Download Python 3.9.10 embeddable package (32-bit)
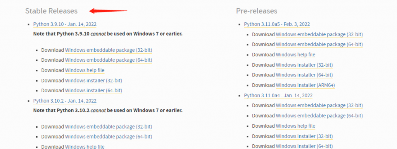397x149 pixels. [109, 50]
